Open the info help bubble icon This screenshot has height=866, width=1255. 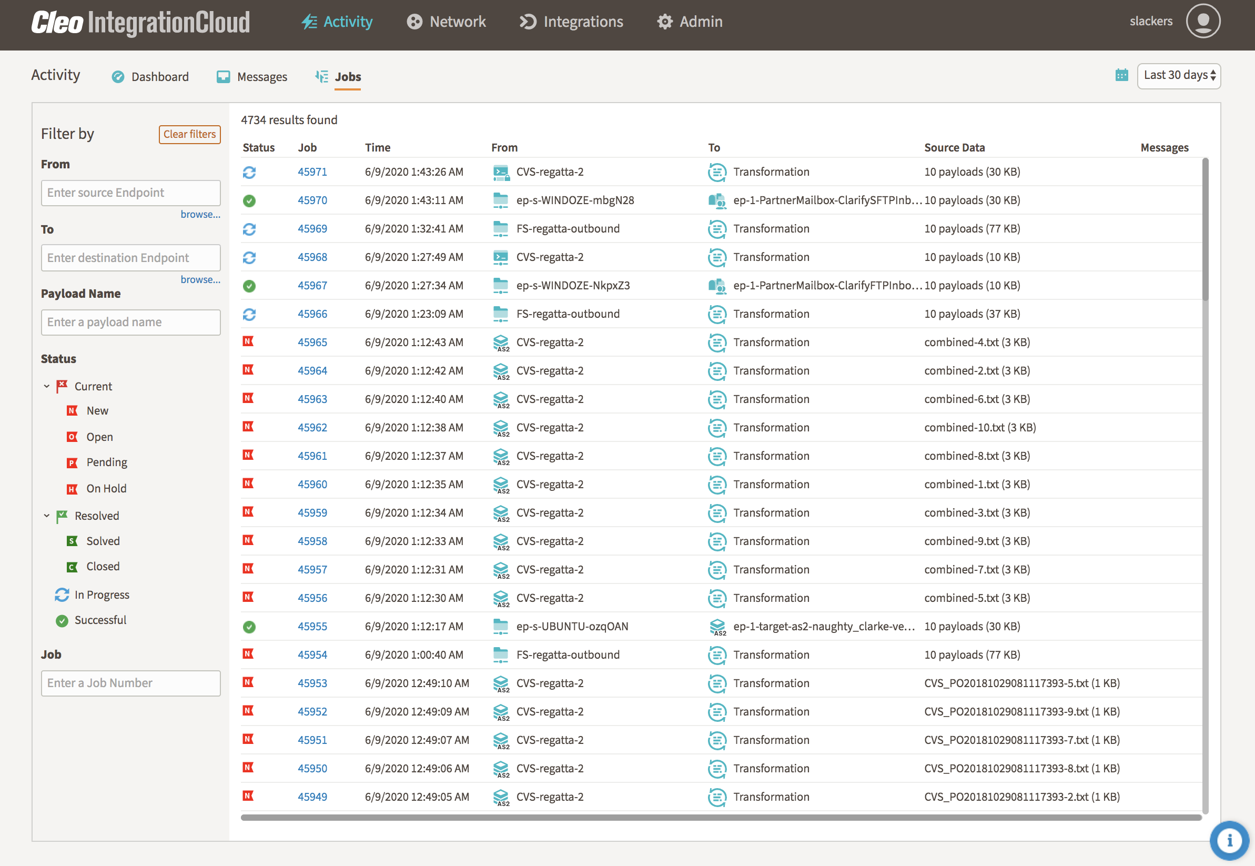1229,841
